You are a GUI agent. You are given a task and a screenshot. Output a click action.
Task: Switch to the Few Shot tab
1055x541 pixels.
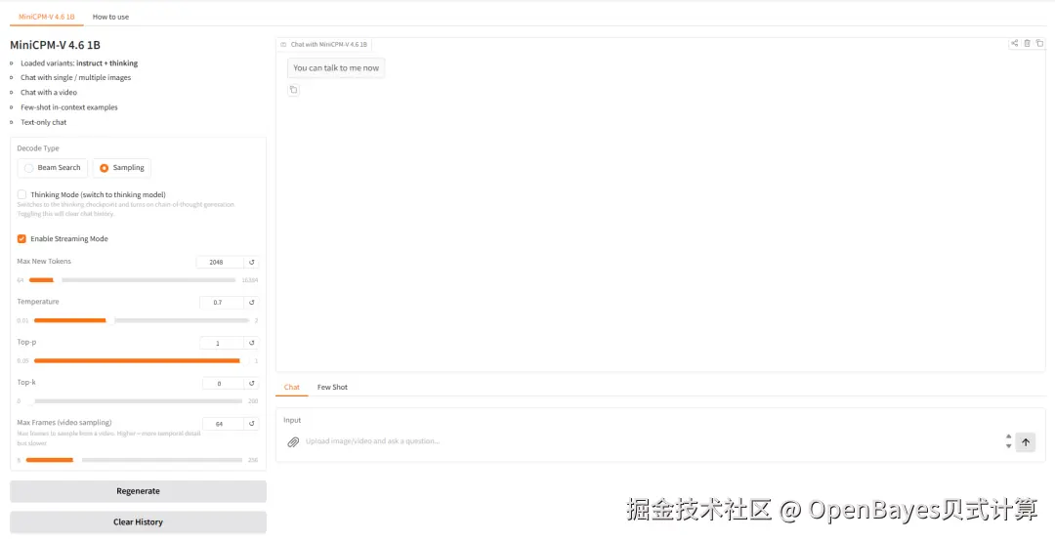pos(332,387)
